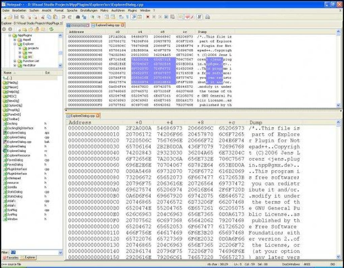Collapse the NppPlugins tree node

10,35
